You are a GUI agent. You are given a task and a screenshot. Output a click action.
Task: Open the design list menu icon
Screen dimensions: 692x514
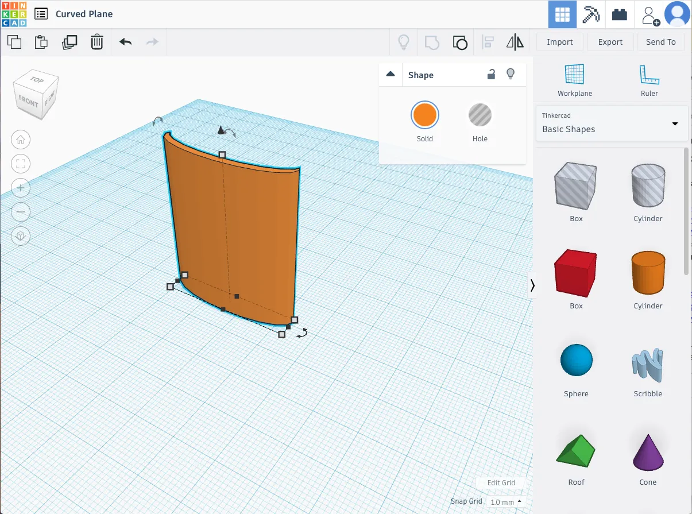[41, 14]
